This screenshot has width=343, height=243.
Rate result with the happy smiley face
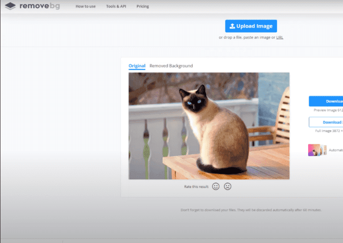coord(216,186)
